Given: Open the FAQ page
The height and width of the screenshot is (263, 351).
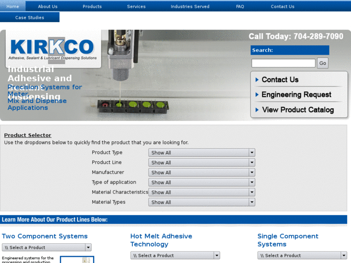Looking at the screenshot, I should 240,6.
